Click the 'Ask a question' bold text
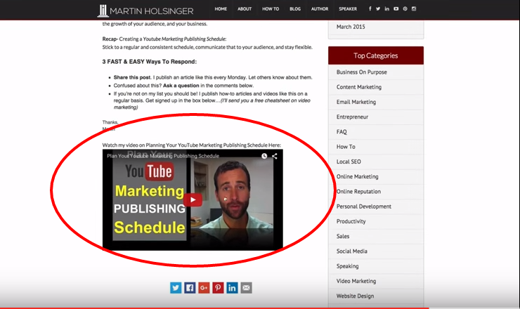This screenshot has height=309, width=520. coord(181,86)
